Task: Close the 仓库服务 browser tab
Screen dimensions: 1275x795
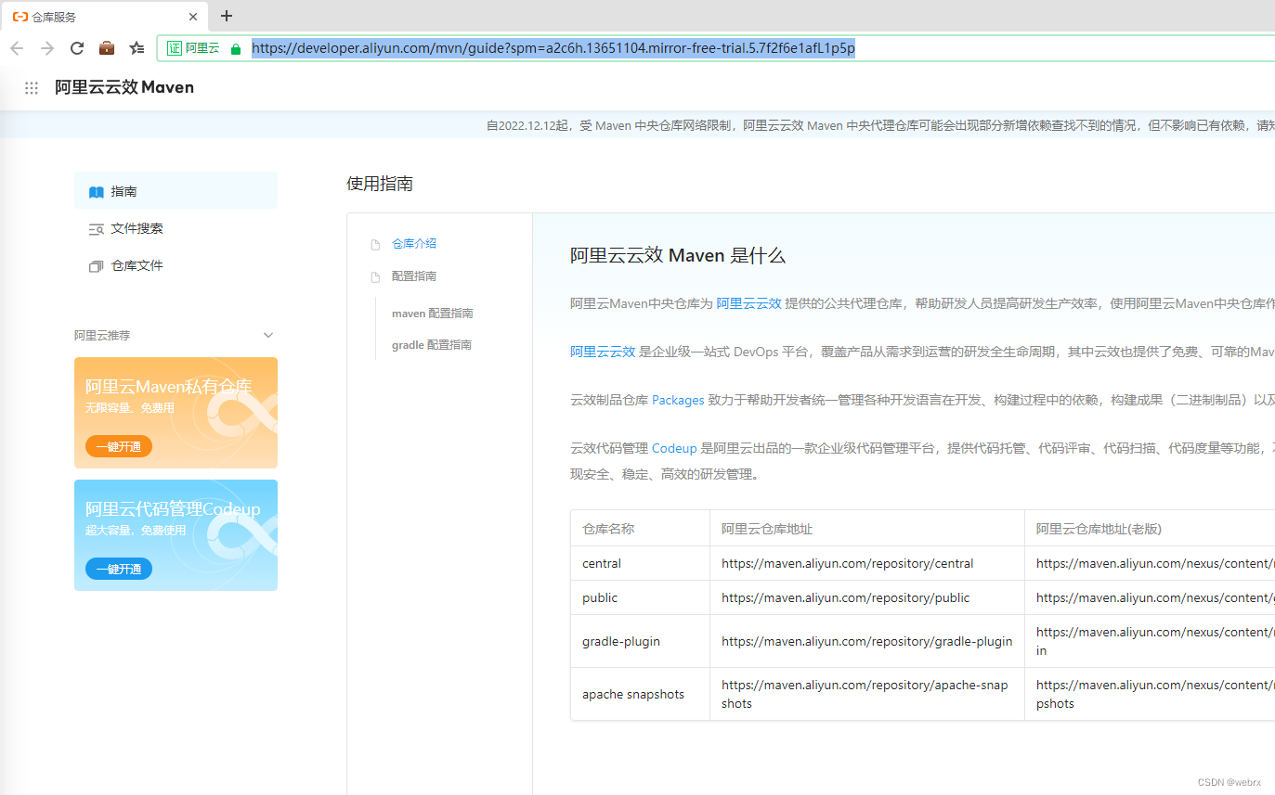Action: pyautogui.click(x=193, y=17)
